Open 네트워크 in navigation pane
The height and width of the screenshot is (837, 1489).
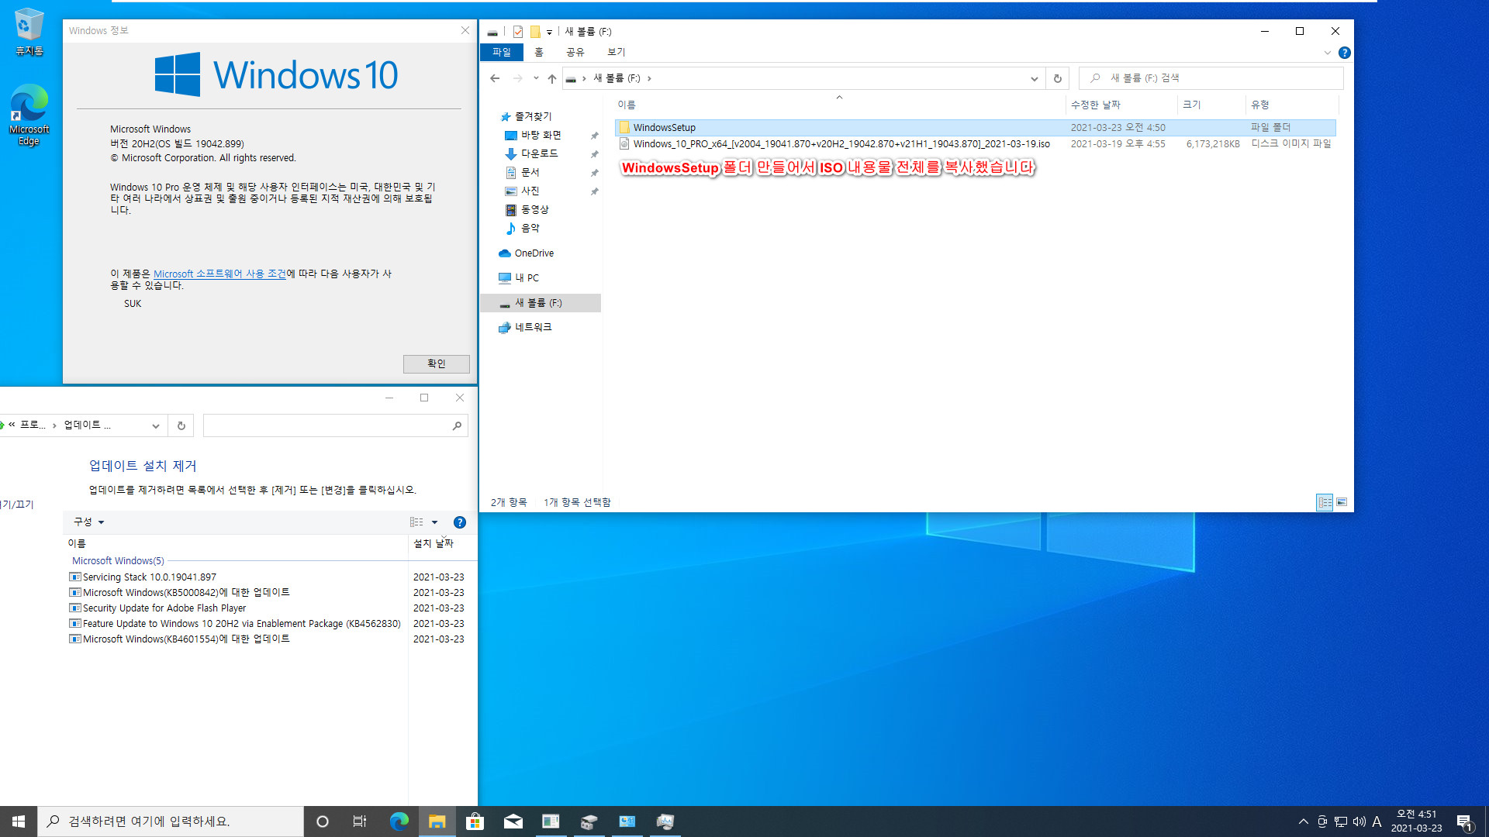[x=533, y=327]
